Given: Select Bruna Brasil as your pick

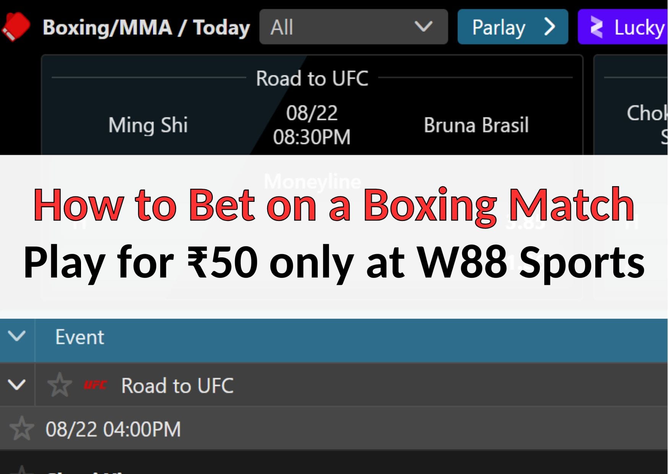Looking at the screenshot, I should 476,124.
